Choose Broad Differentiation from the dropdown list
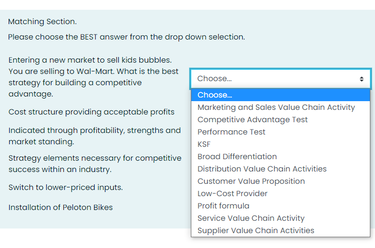The width and height of the screenshot is (375, 248). click(x=237, y=157)
